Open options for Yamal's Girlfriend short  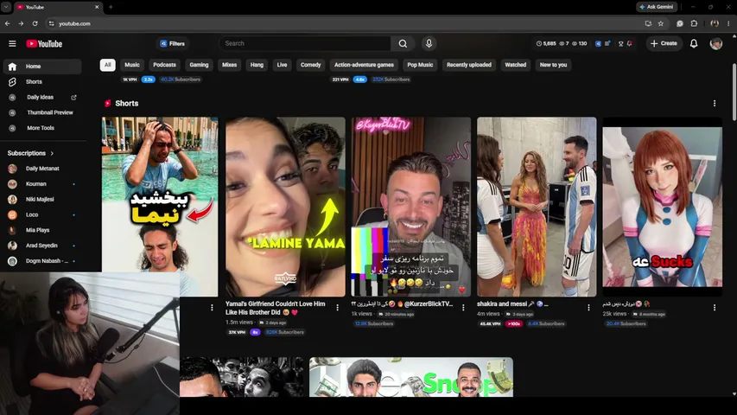338,307
